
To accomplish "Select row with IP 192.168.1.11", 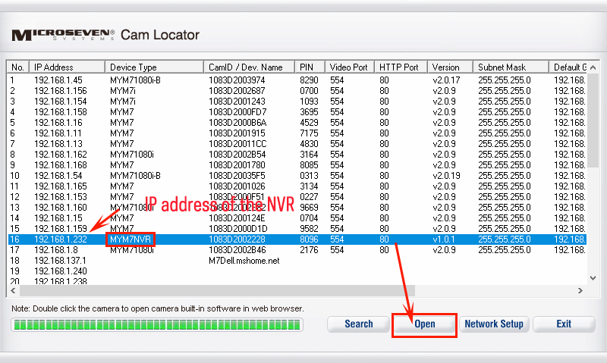I will coord(297,133).
